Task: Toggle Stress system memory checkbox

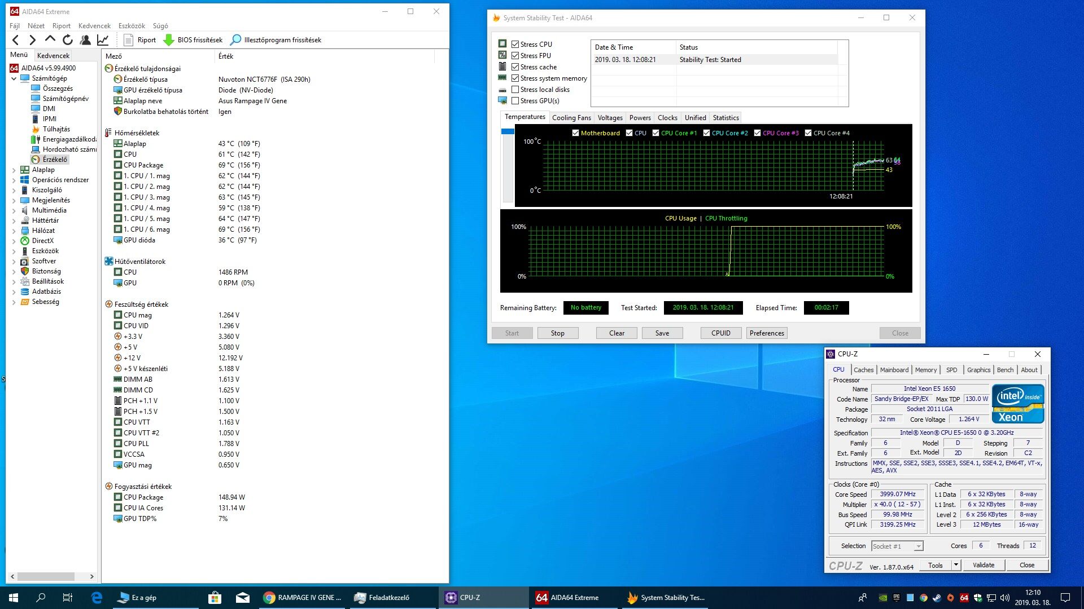Action: (515, 78)
